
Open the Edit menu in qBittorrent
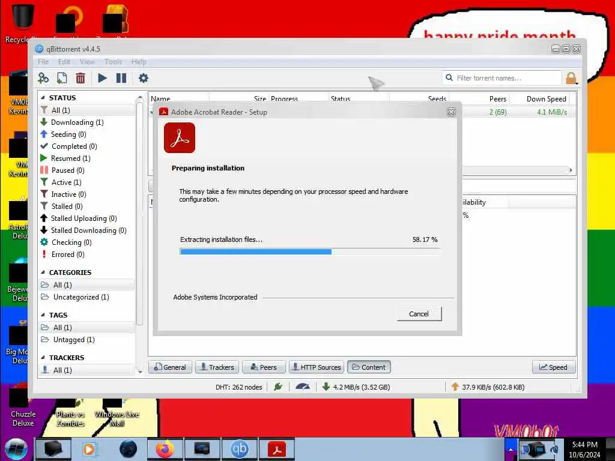64,62
